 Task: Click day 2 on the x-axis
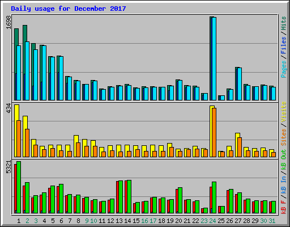(27, 221)
